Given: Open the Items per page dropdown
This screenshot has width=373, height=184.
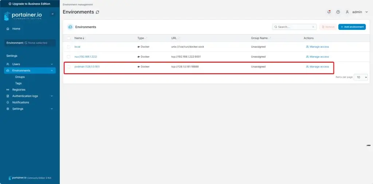Looking at the screenshot, I should (361, 77).
